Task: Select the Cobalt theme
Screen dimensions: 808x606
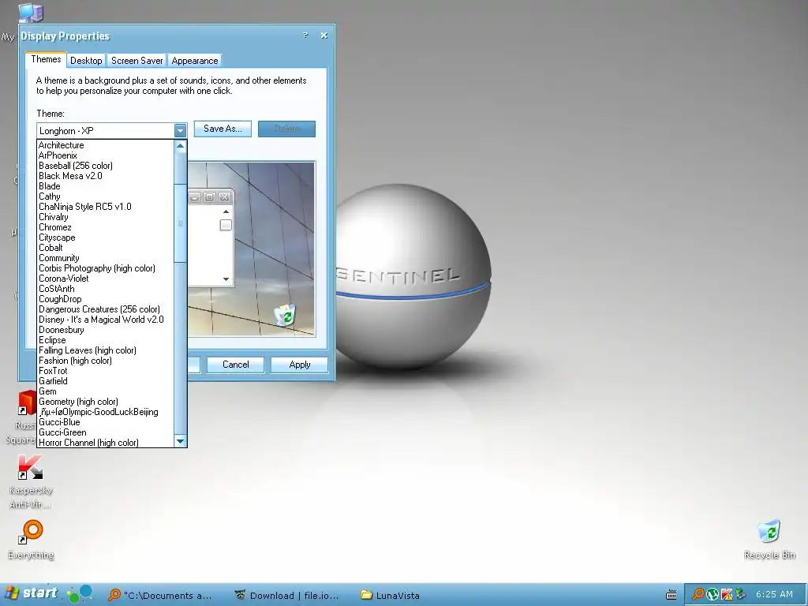Action: coord(106,248)
